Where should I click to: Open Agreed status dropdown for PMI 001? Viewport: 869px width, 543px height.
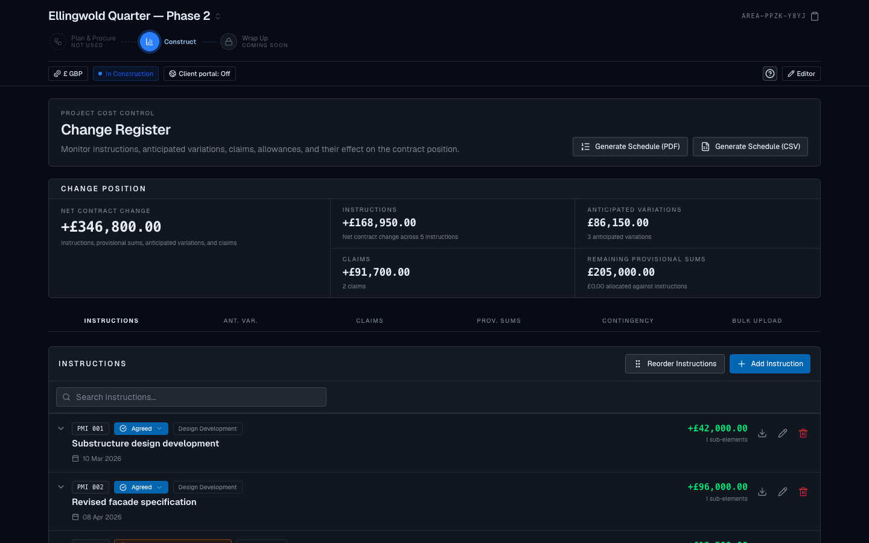(x=141, y=428)
